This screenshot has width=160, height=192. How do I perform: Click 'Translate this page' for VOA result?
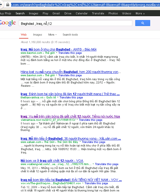tap(107, 164)
